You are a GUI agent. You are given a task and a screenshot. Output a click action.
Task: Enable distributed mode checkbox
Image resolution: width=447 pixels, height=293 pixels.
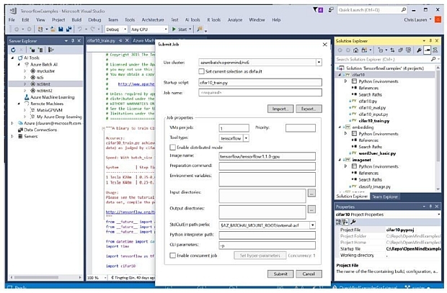pos(172,146)
